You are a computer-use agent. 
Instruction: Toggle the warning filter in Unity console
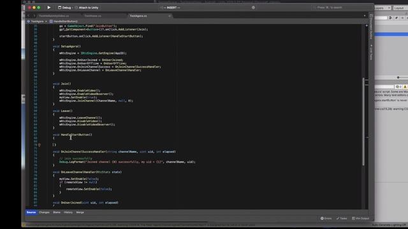(x=405, y=87)
